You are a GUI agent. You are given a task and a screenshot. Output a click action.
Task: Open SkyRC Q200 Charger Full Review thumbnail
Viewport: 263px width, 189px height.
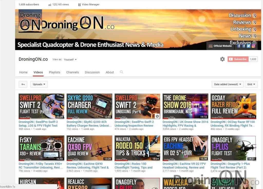(x=89, y=106)
